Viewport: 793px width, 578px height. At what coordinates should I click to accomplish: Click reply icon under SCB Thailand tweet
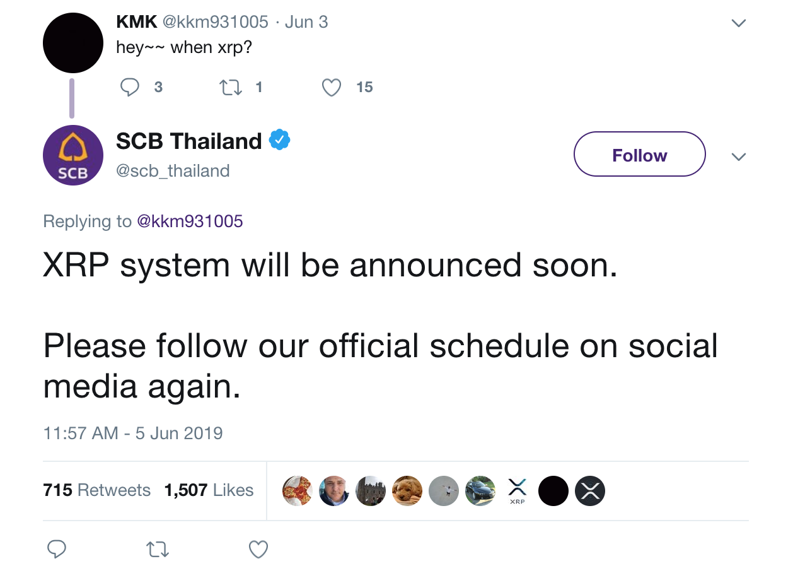coord(57,549)
